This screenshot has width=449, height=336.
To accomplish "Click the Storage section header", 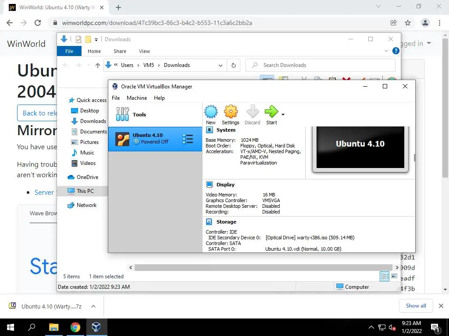I will point(226,222).
